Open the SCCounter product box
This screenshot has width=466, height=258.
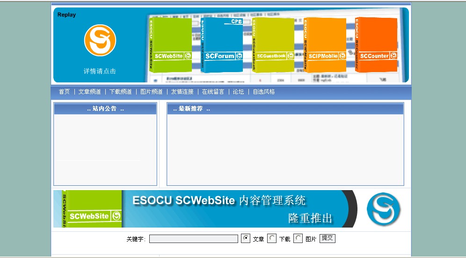[x=376, y=45]
